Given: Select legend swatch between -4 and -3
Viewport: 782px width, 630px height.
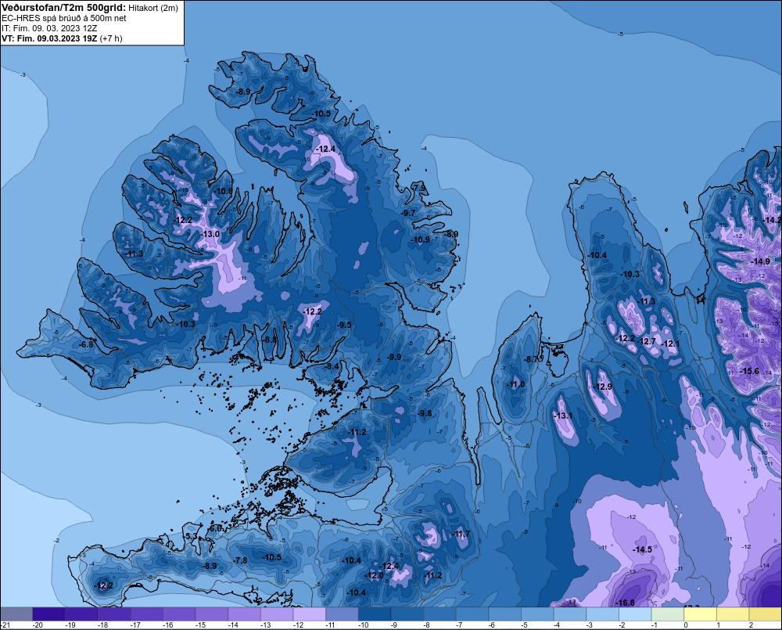Looking at the screenshot, I should (x=570, y=614).
